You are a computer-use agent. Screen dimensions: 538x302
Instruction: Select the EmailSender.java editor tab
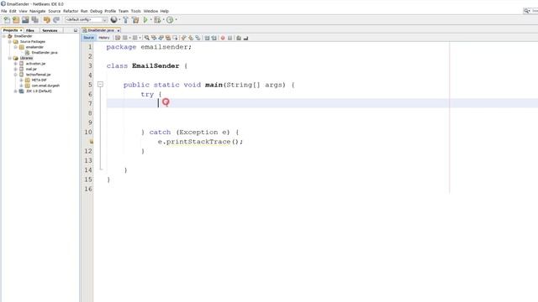(x=101, y=30)
